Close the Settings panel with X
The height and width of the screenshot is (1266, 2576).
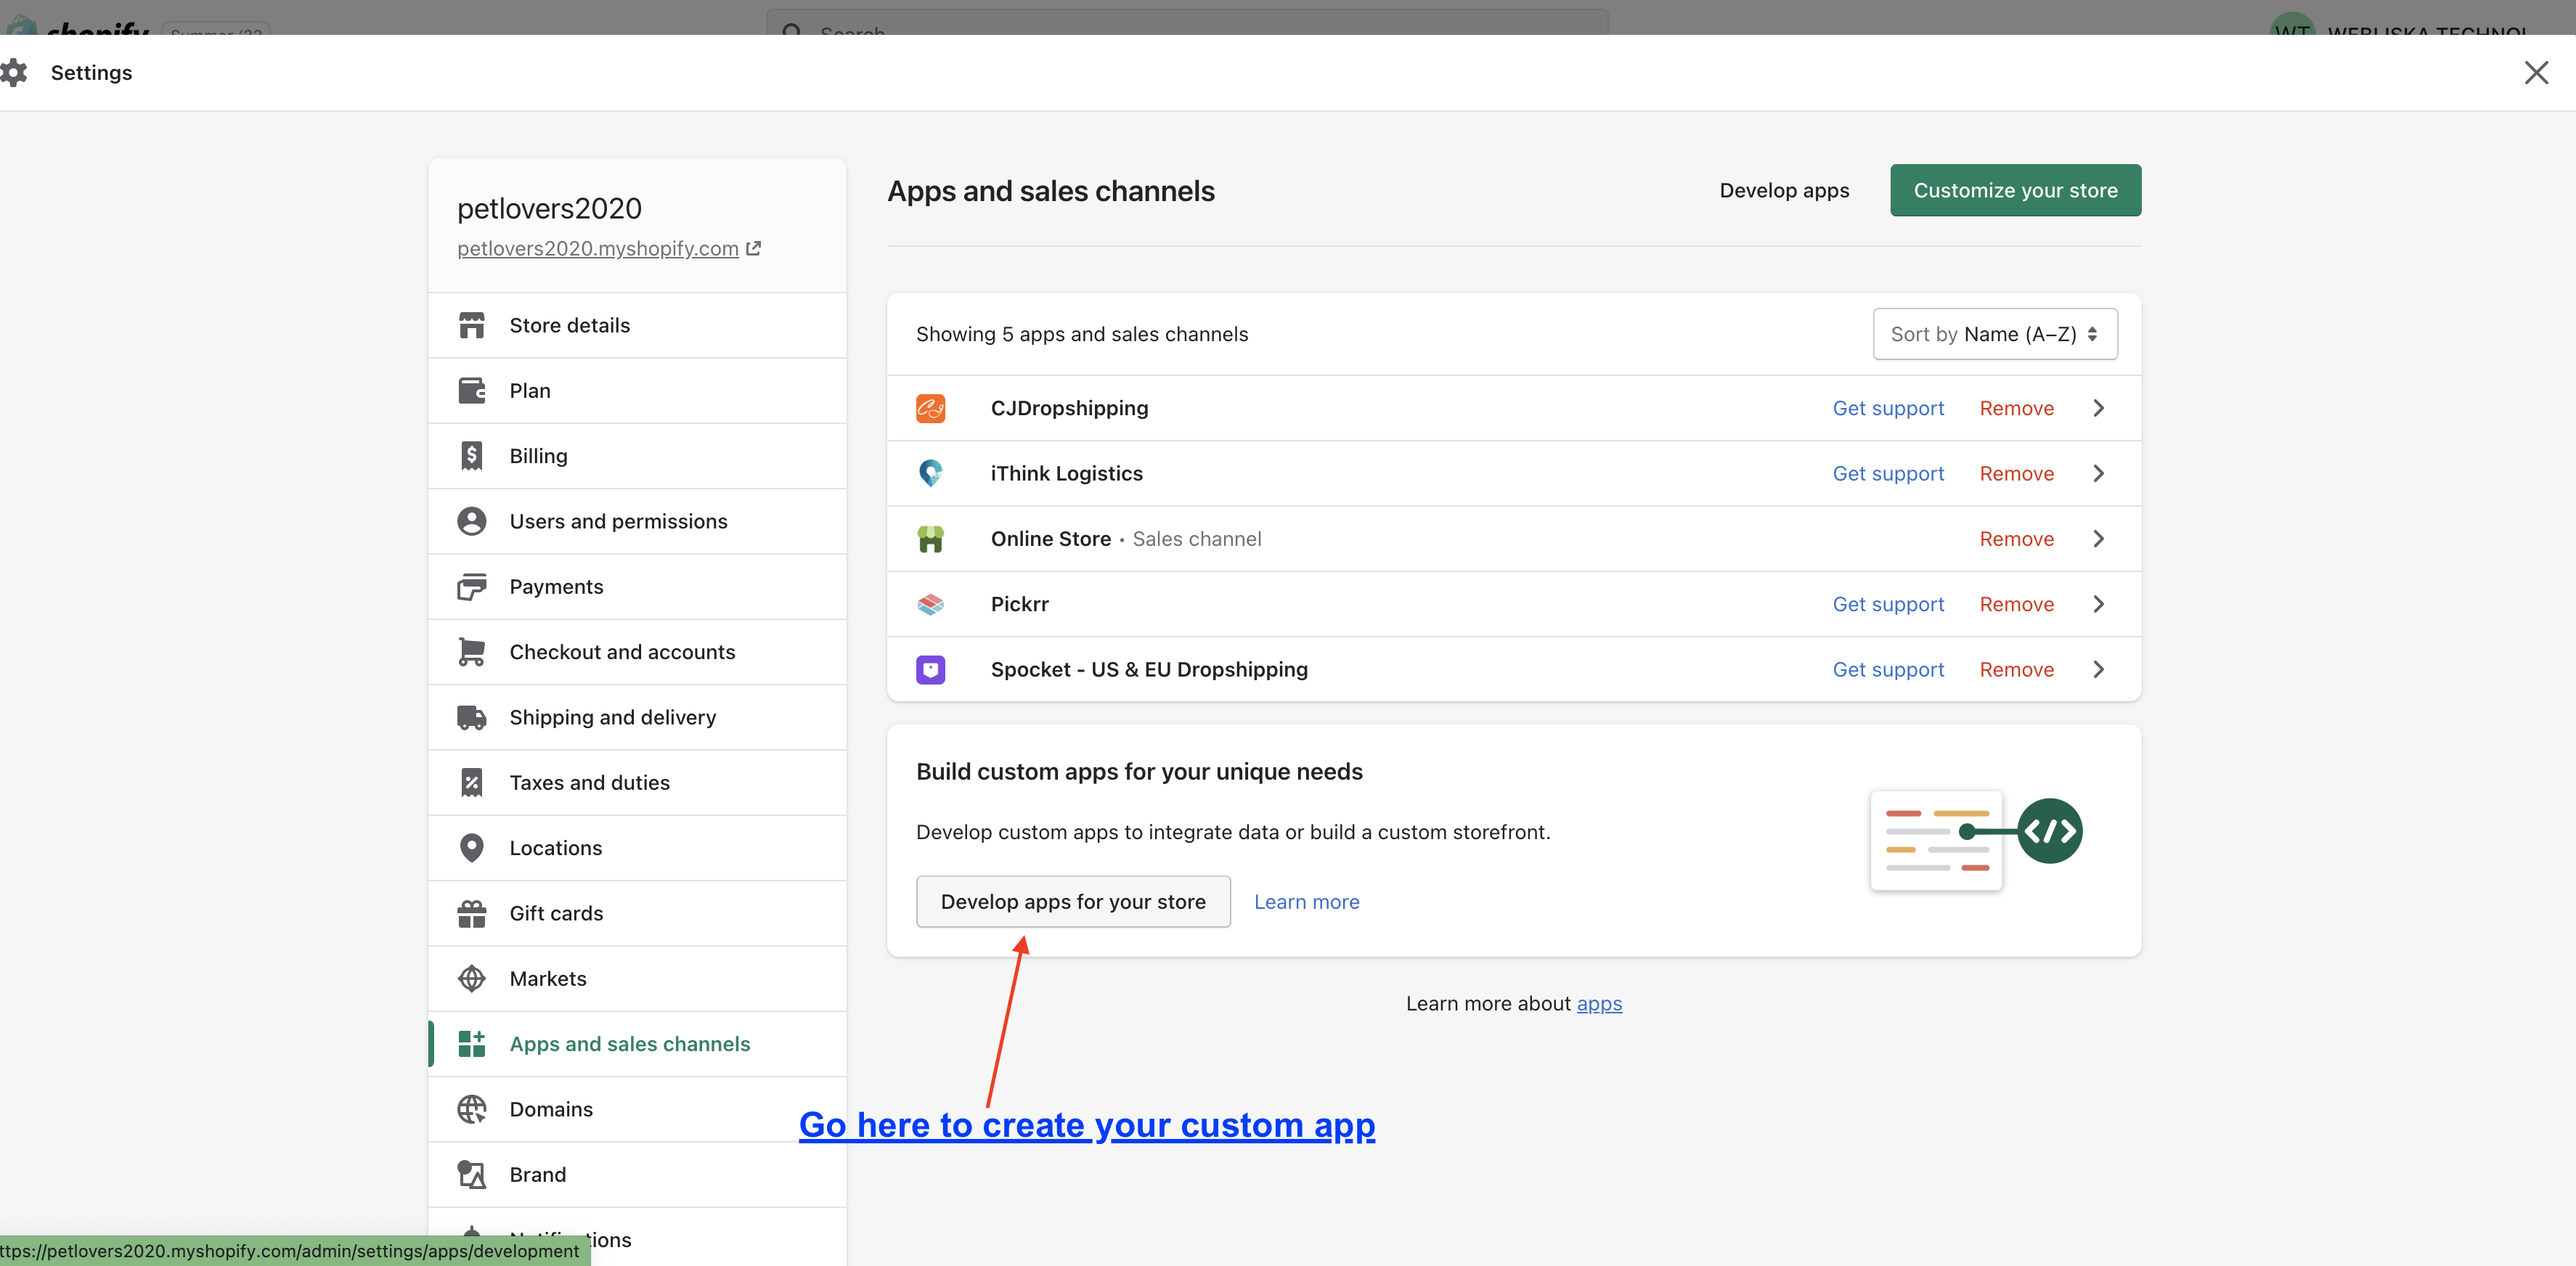coord(2535,72)
